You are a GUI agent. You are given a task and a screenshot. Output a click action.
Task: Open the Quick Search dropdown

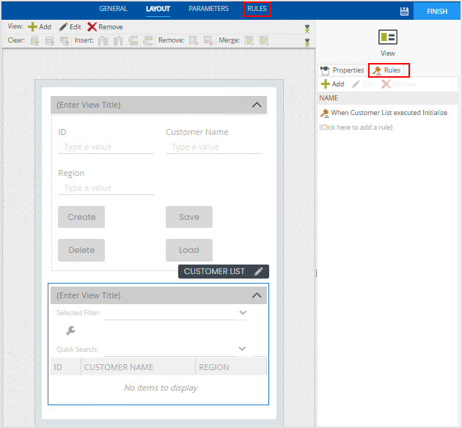coord(243,350)
